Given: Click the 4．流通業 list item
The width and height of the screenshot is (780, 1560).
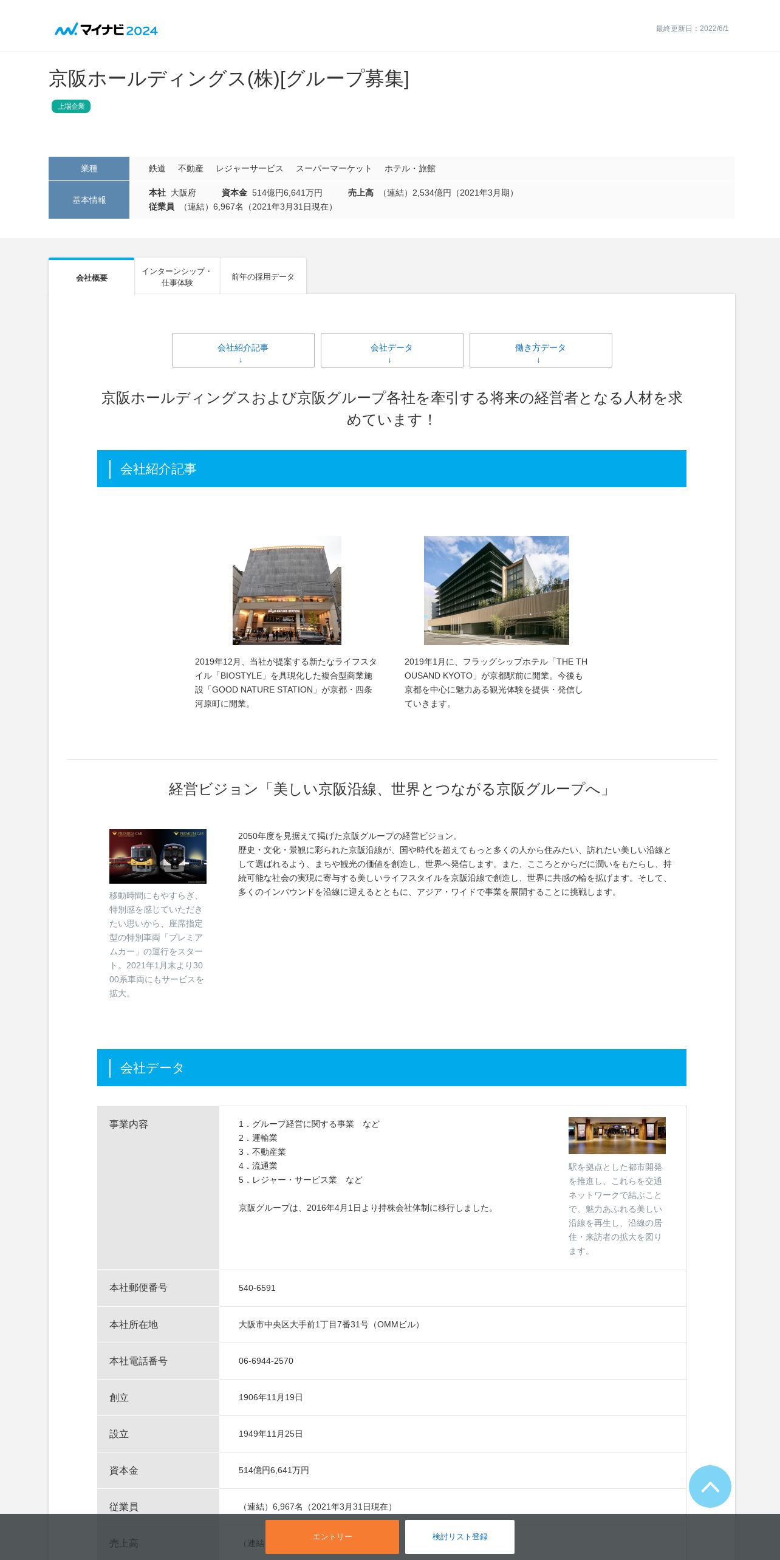Looking at the screenshot, I should pos(258,1166).
